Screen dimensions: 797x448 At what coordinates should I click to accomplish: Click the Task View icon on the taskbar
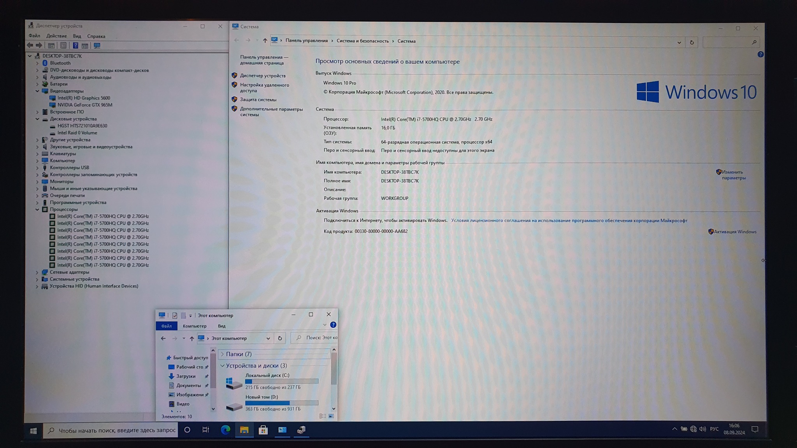pos(206,430)
